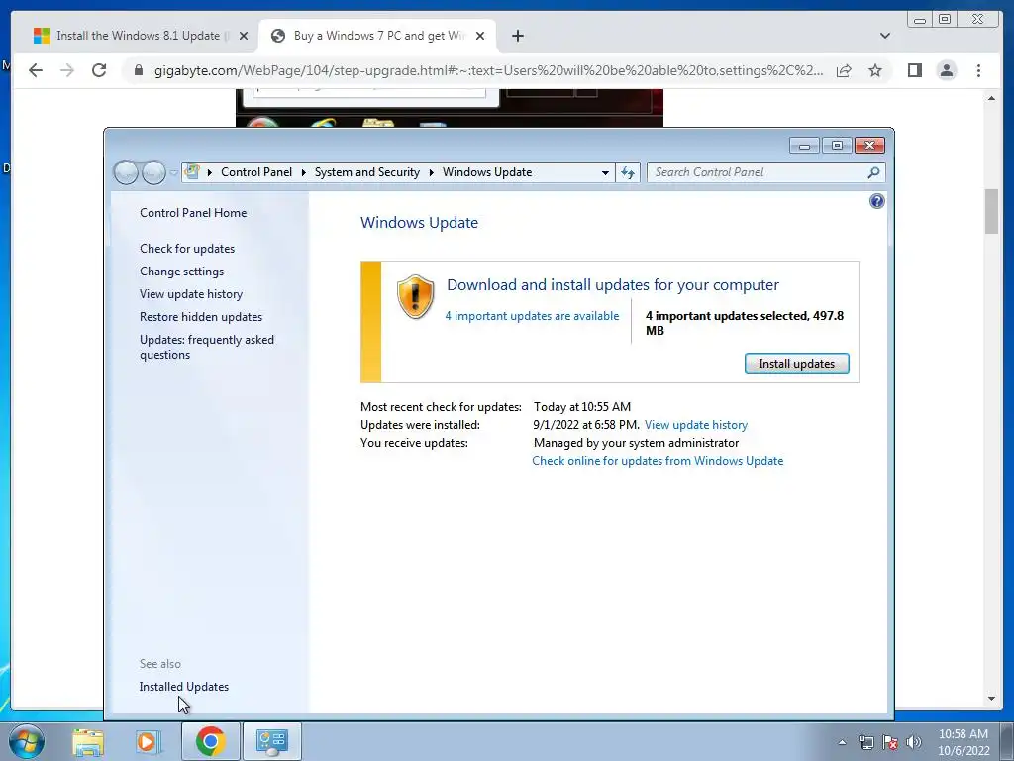Click the 'Today at 10:55 AM' value
The image size is (1014, 761).
(x=582, y=407)
